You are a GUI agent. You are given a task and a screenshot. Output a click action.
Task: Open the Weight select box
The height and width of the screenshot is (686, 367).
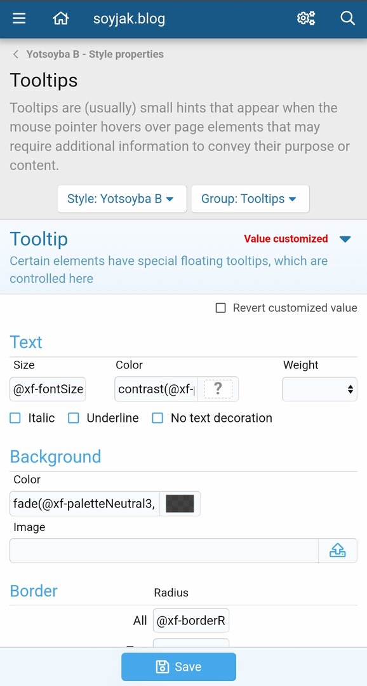(x=319, y=389)
